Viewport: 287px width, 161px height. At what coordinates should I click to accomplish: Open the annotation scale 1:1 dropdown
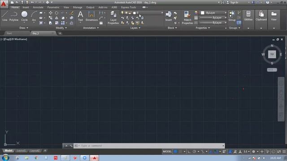(247, 152)
